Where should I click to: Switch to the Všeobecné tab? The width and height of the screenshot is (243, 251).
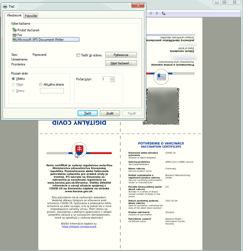[x=14, y=16]
